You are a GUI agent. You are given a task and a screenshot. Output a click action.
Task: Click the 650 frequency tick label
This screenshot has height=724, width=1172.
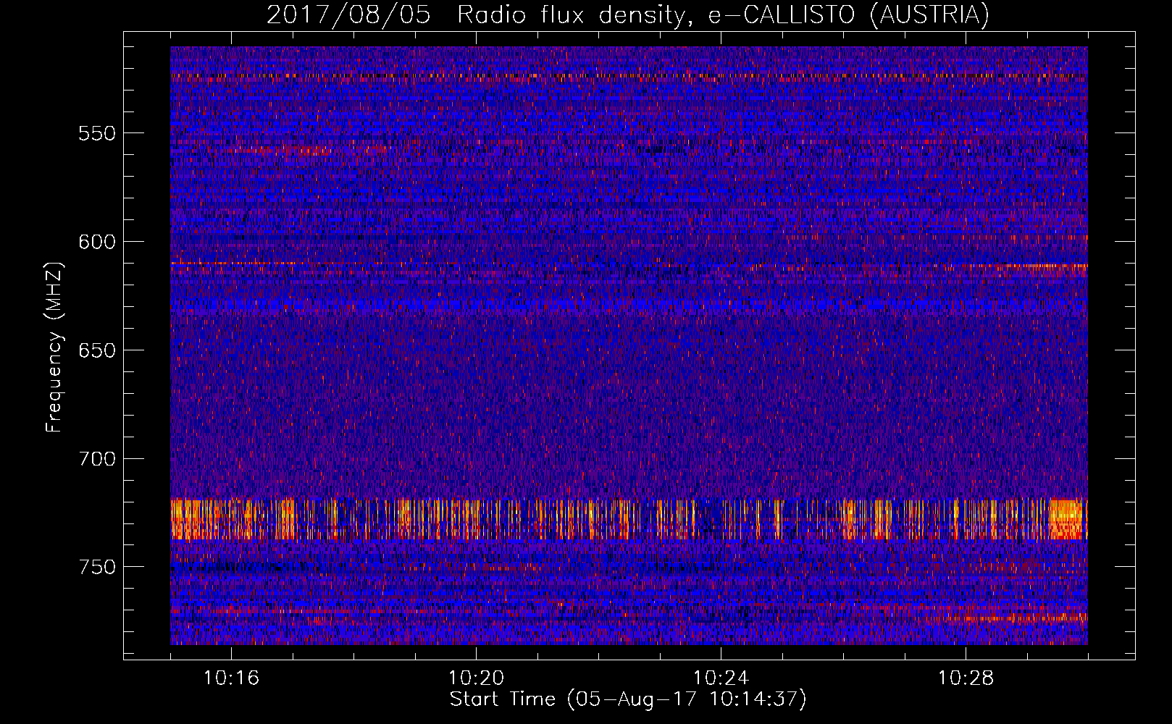tap(97, 350)
